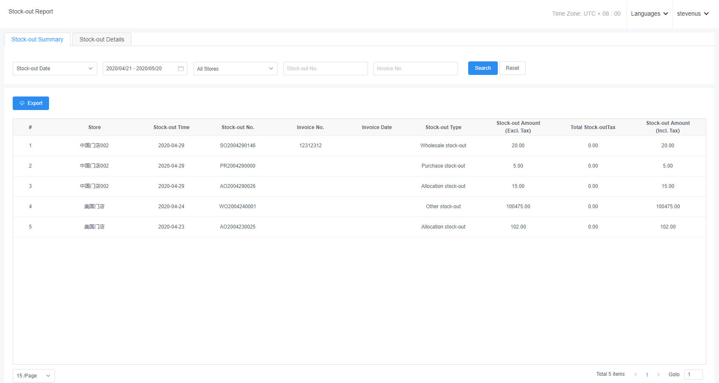The width and height of the screenshot is (719, 383).
Task: Open the Languages menu
Action: pyautogui.click(x=649, y=14)
